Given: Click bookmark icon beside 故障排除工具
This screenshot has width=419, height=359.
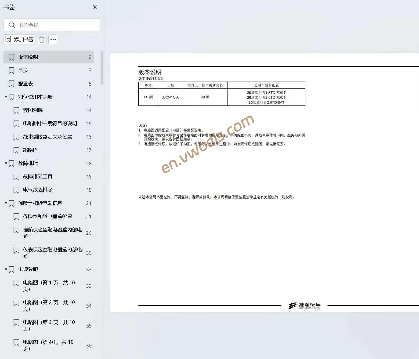Looking at the screenshot, I should [16, 177].
